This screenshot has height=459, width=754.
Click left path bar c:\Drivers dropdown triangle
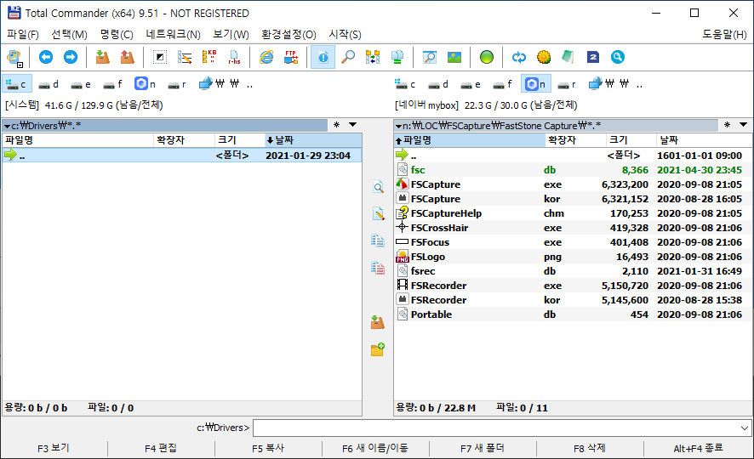tap(7, 127)
